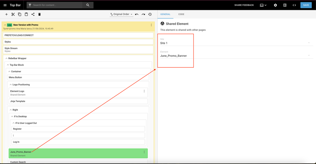316x164 pixels.
Task: Open the code view angle-brackets icon
Action: pyautogui.click(x=294, y=5)
